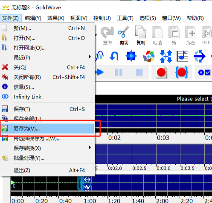Click the 粘贴 paste toolbar button
The image size is (212, 203).
[x=157, y=35]
